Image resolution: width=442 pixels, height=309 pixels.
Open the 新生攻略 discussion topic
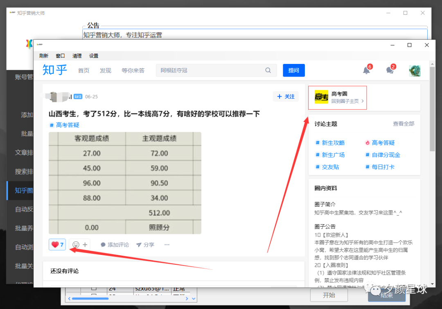click(x=330, y=143)
